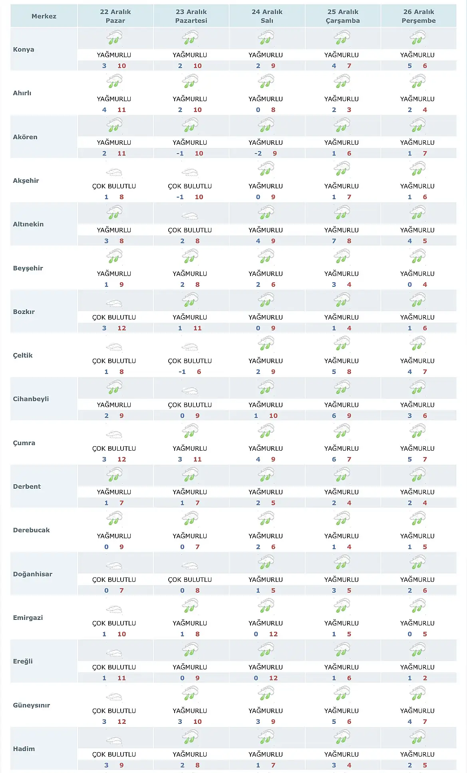
Task: Select the Derbent district name
Action: [x=27, y=486]
